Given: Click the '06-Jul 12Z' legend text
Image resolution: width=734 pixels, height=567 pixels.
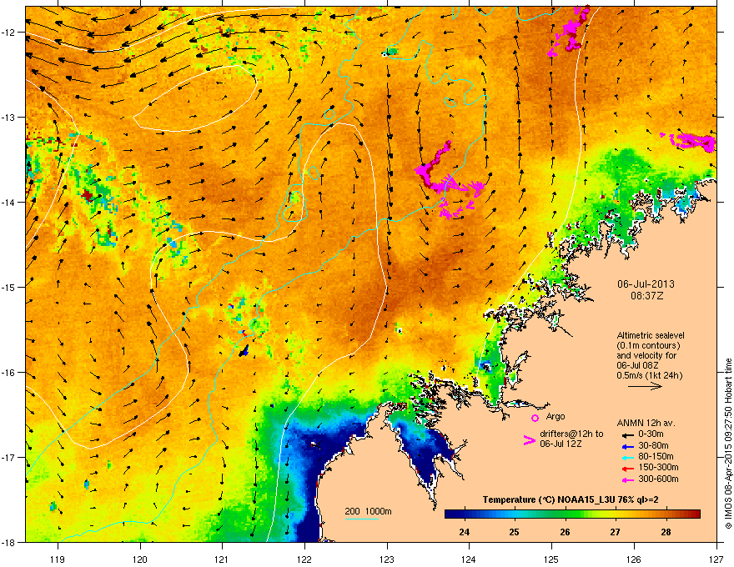Looking at the screenshot, I should 561,444.
